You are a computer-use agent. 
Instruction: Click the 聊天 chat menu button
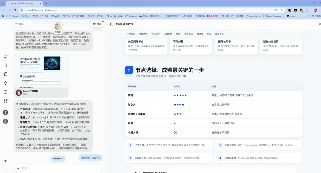click(x=20, y=24)
